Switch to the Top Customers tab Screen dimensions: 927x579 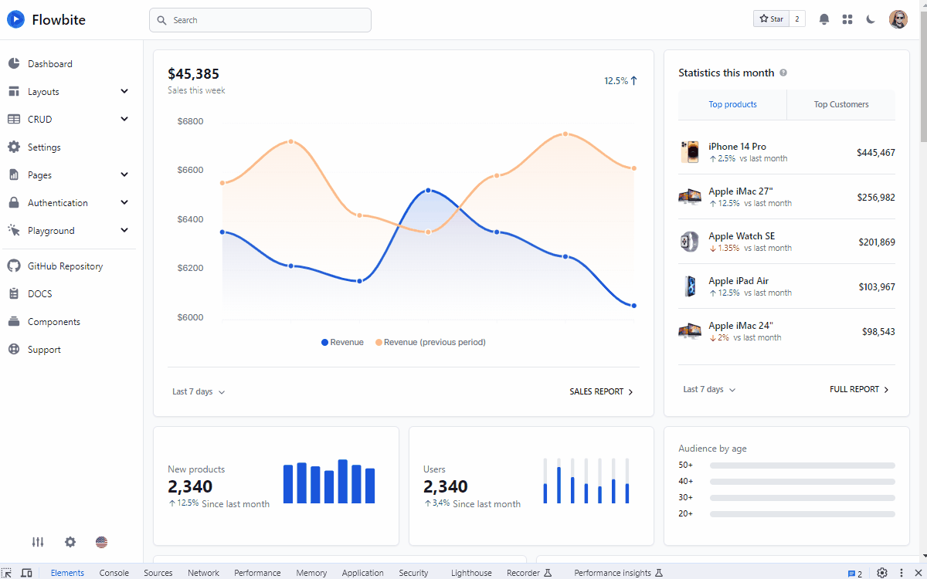pyautogui.click(x=840, y=104)
